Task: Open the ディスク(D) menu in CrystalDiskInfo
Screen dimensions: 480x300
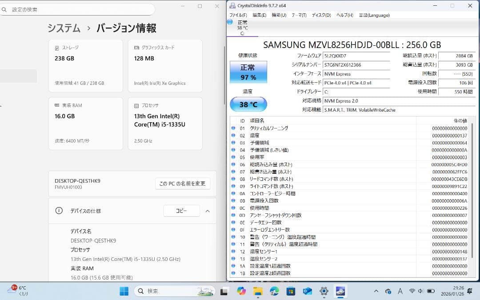Action: click(321, 15)
